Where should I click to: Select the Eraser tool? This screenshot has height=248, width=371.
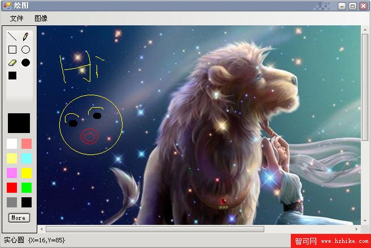(x=12, y=63)
